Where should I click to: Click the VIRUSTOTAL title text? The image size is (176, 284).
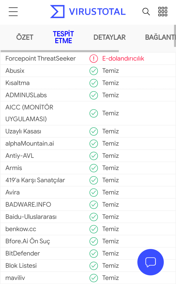[97, 12]
